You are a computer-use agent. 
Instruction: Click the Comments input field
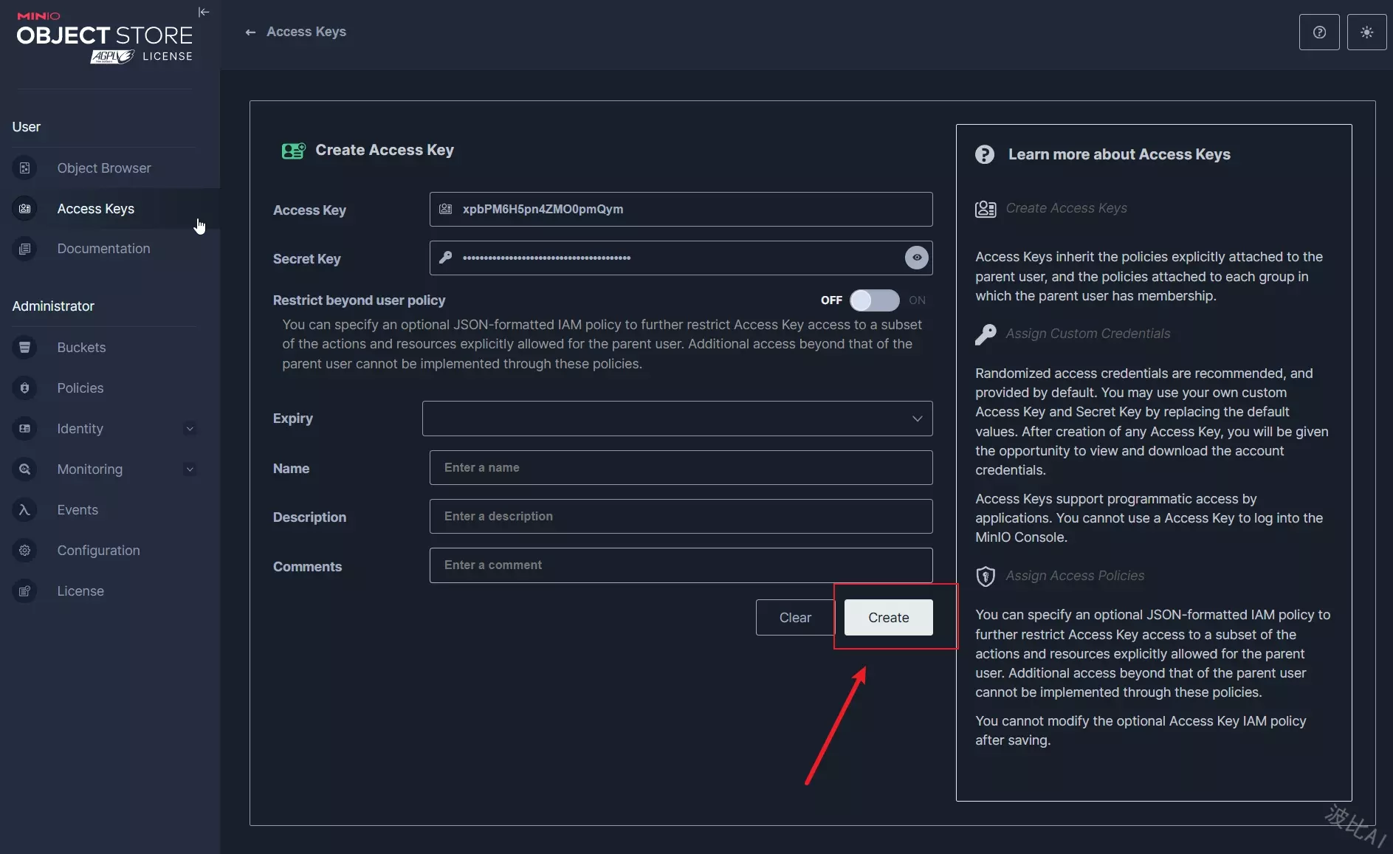point(681,565)
